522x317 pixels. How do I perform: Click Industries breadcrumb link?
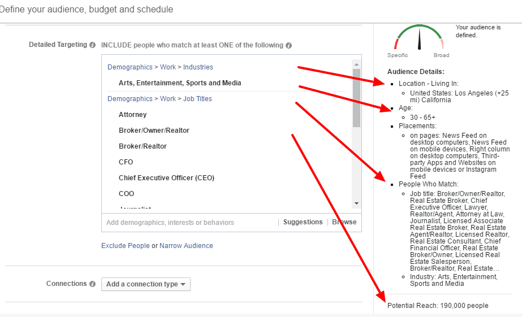click(198, 67)
